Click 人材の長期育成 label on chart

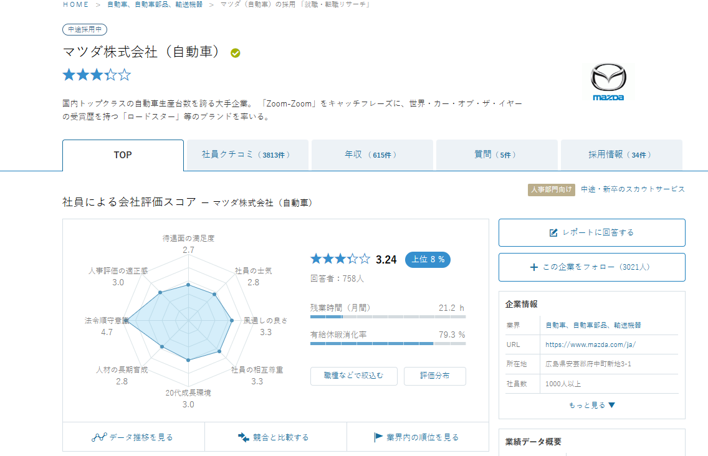pyautogui.click(x=122, y=370)
